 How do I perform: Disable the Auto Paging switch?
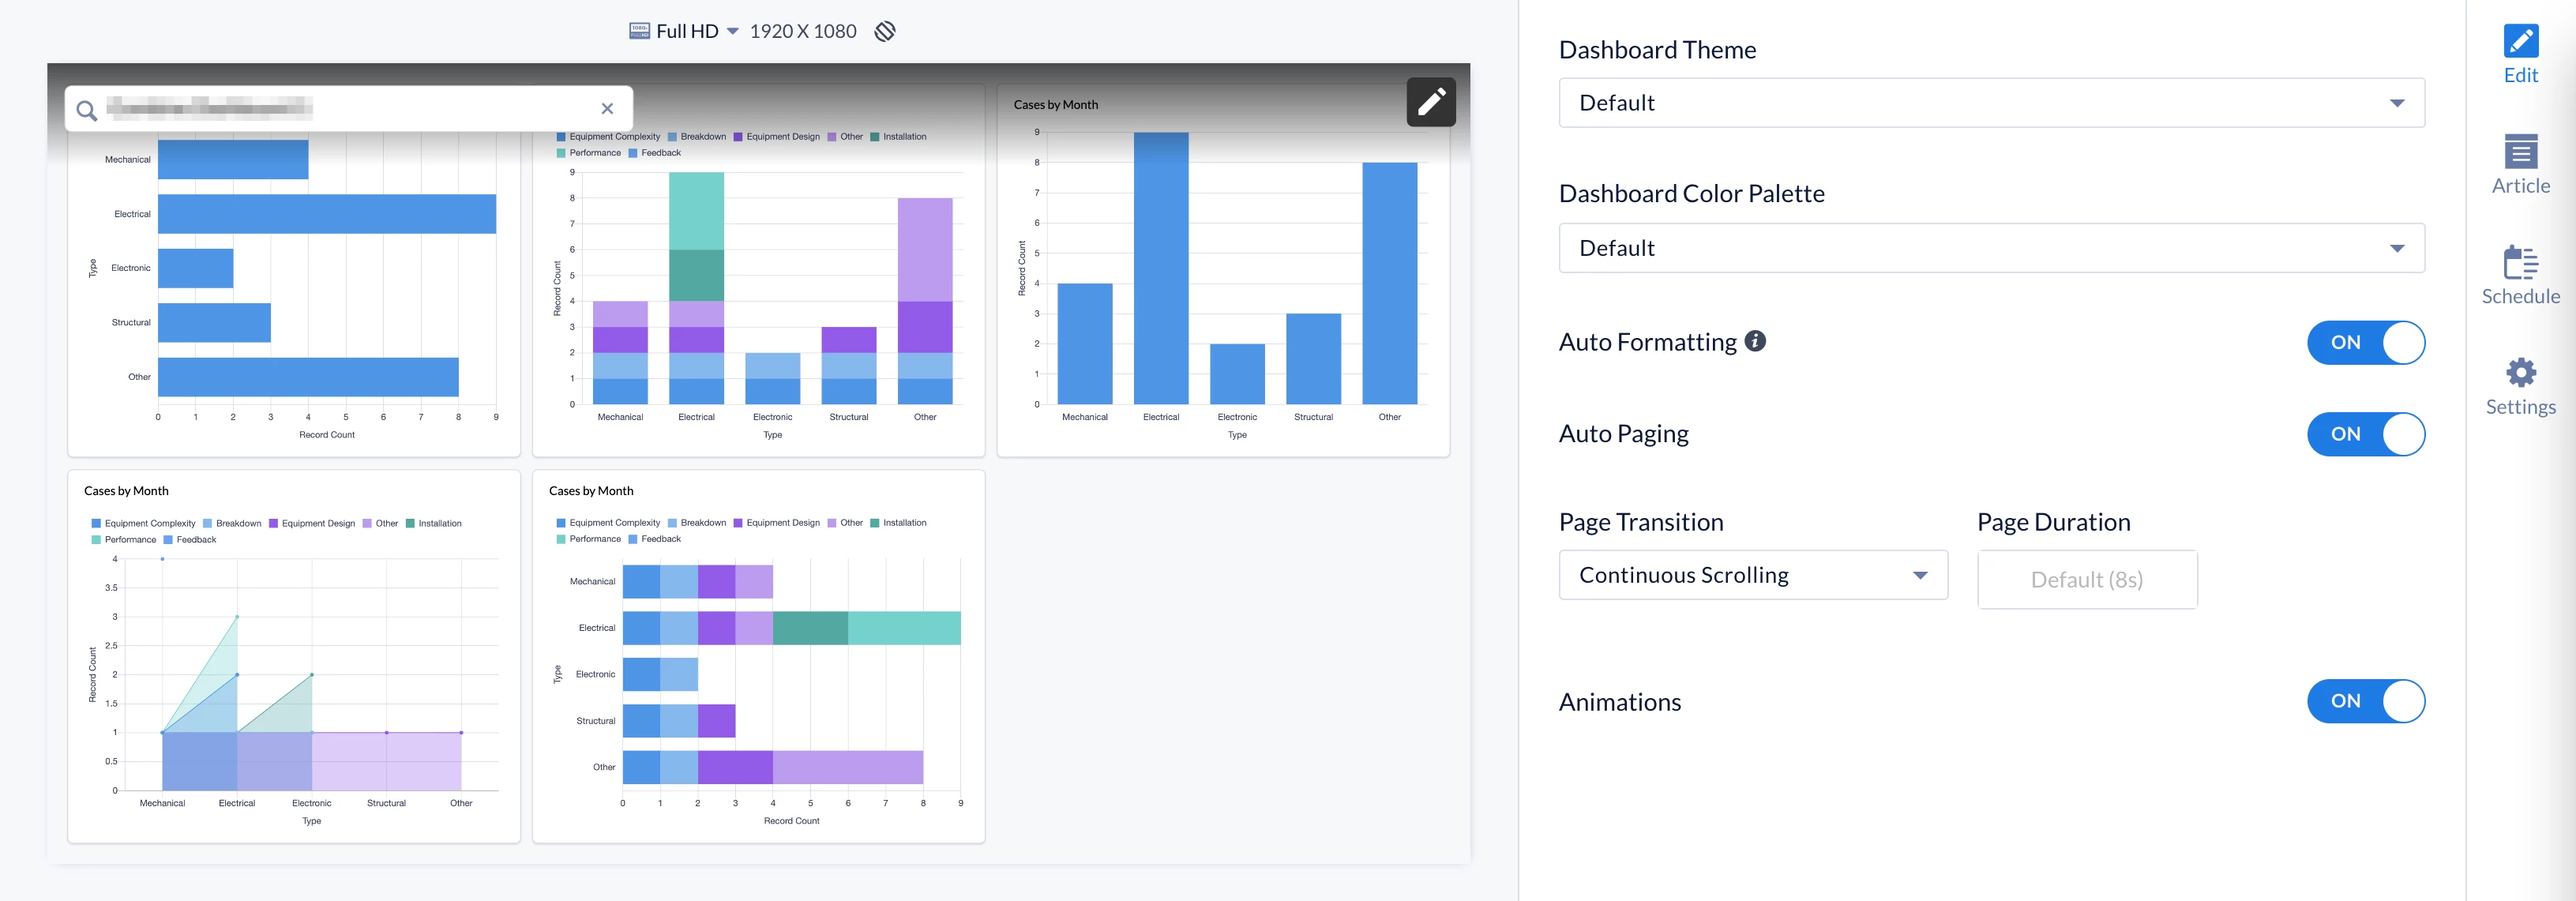2365,434
